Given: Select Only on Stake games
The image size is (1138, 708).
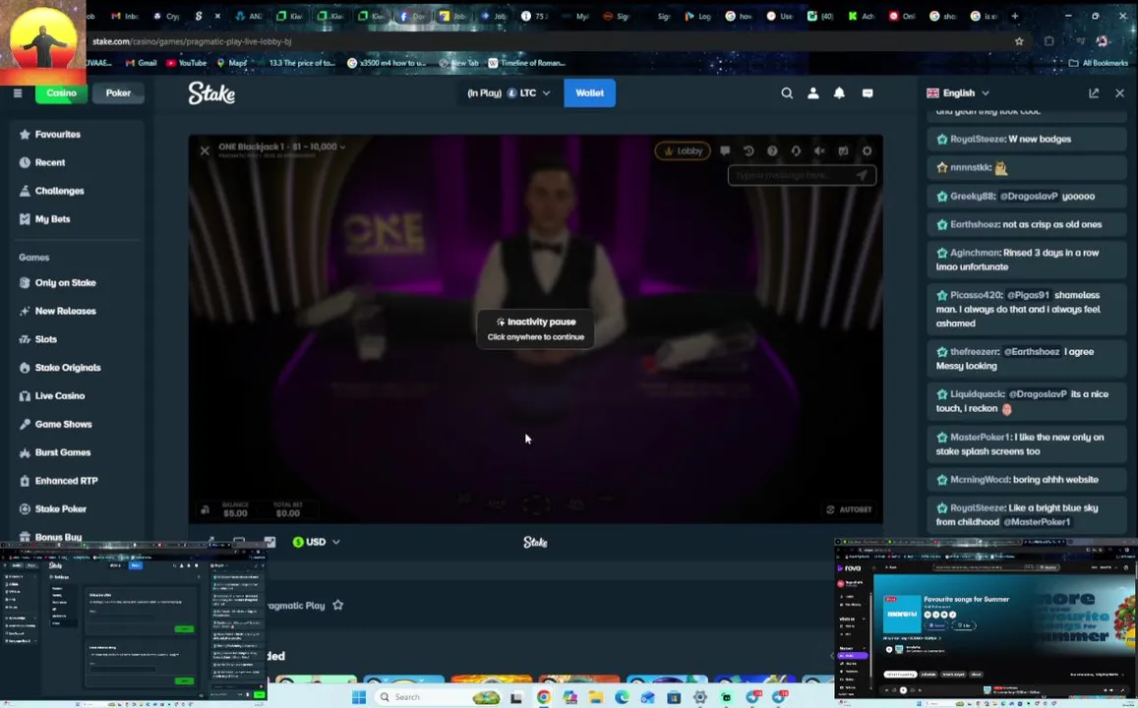Looking at the screenshot, I should click(65, 283).
